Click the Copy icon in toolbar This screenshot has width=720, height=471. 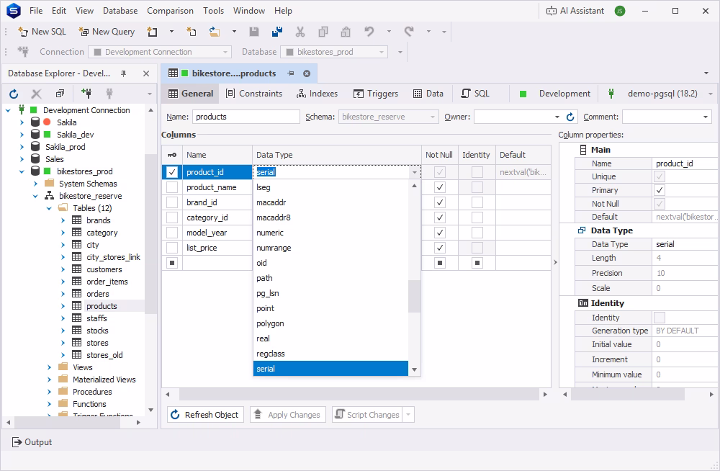323,31
